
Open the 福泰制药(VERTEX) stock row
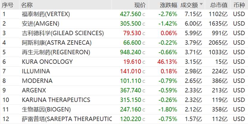46,14
